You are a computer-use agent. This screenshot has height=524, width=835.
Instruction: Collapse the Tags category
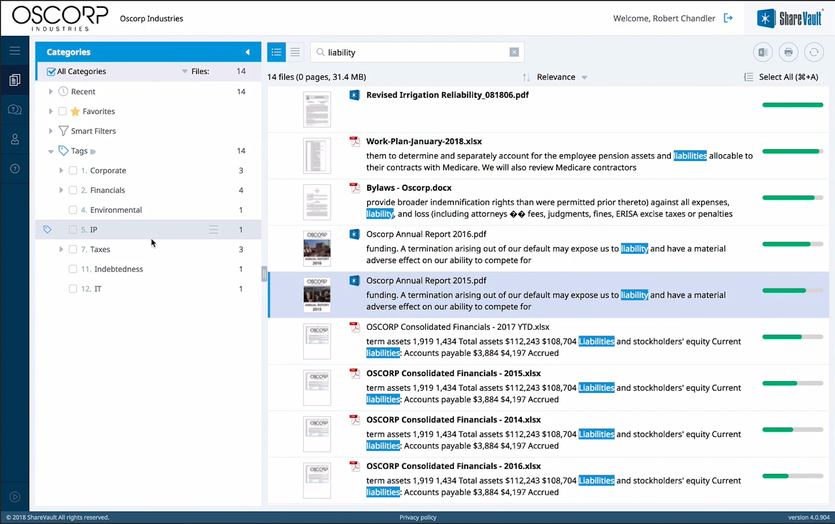click(x=51, y=152)
